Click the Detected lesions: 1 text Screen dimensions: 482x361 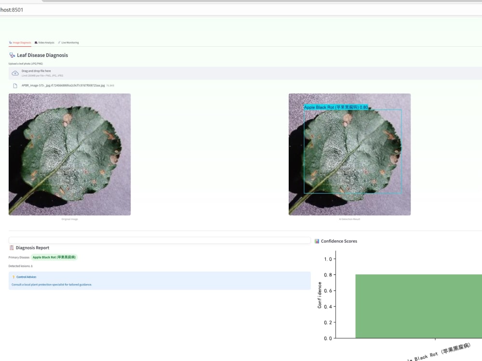pyautogui.click(x=21, y=266)
